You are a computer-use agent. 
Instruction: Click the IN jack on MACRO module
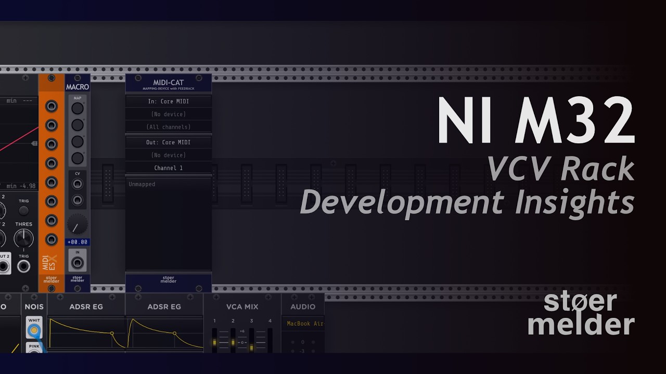point(78,263)
